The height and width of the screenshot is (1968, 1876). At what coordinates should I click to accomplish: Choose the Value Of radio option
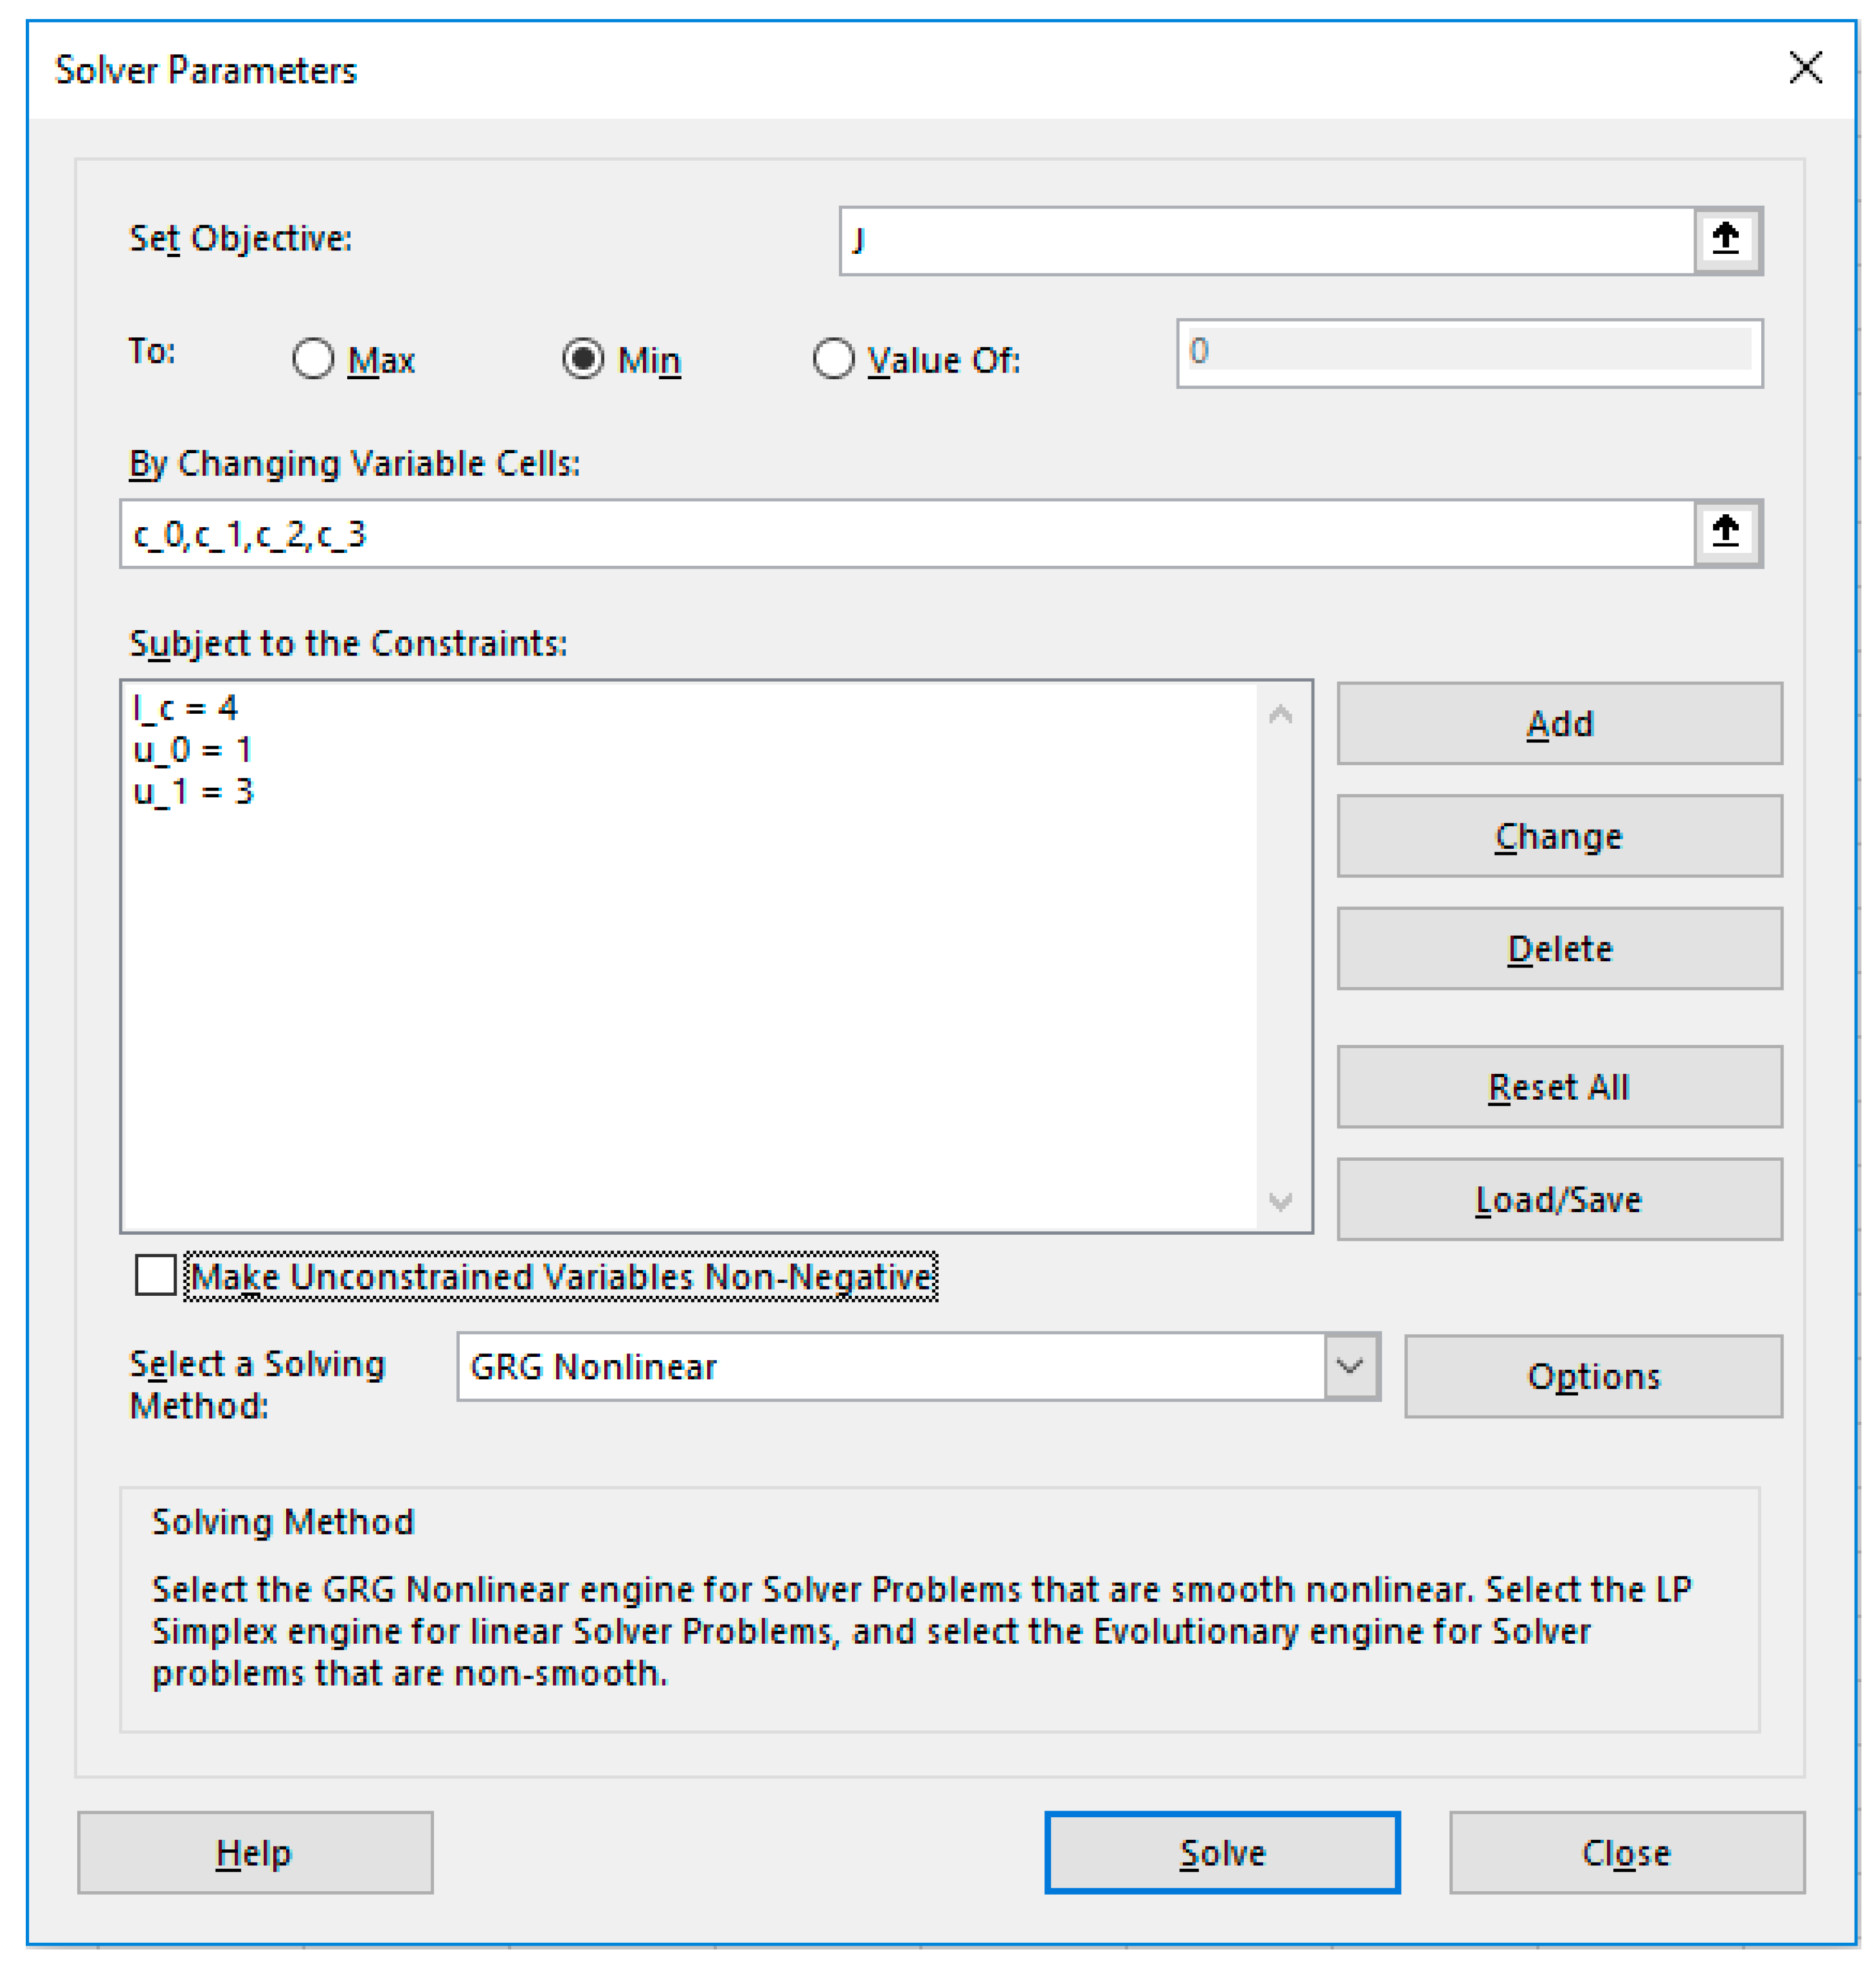[833, 358]
